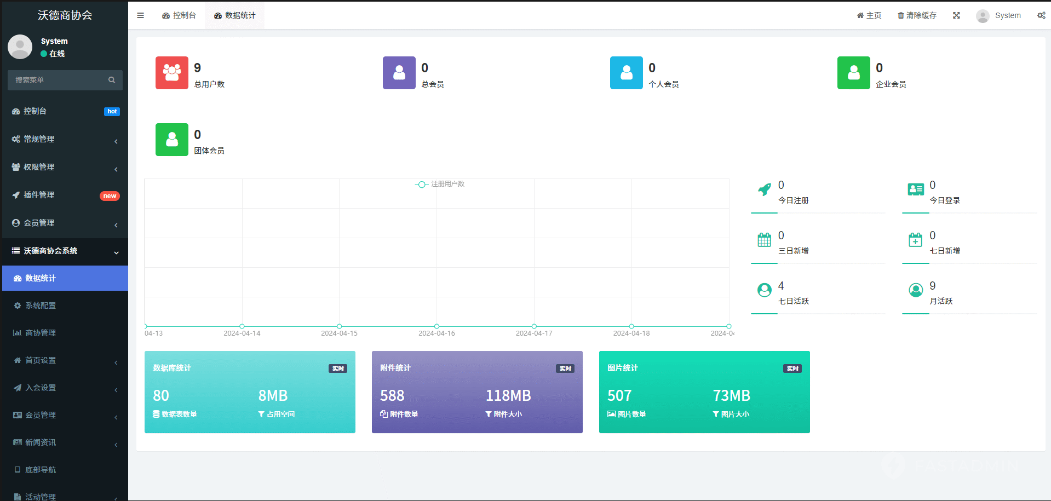Click the 2024-04-16 data point on chart
The image size is (1051, 501).
coord(437,326)
